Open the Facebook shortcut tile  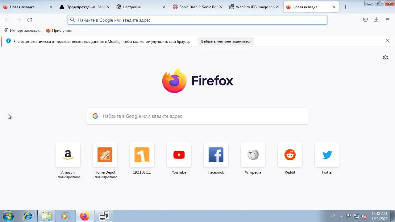(216, 155)
